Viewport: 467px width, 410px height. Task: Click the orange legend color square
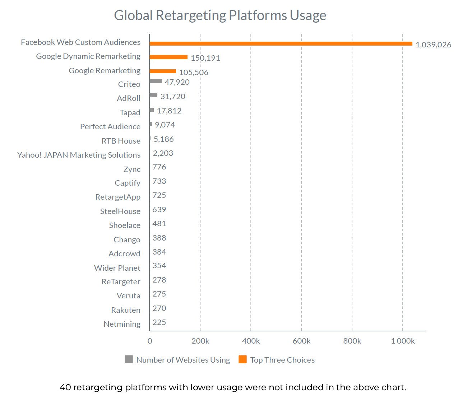click(x=242, y=359)
